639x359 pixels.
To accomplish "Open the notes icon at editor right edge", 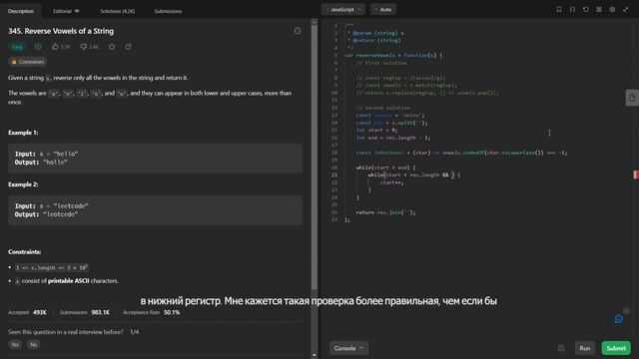I will point(632,98).
